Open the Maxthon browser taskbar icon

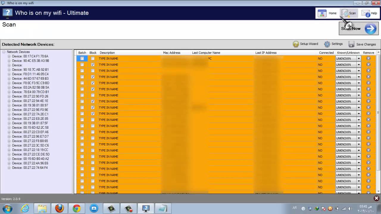[94, 209]
